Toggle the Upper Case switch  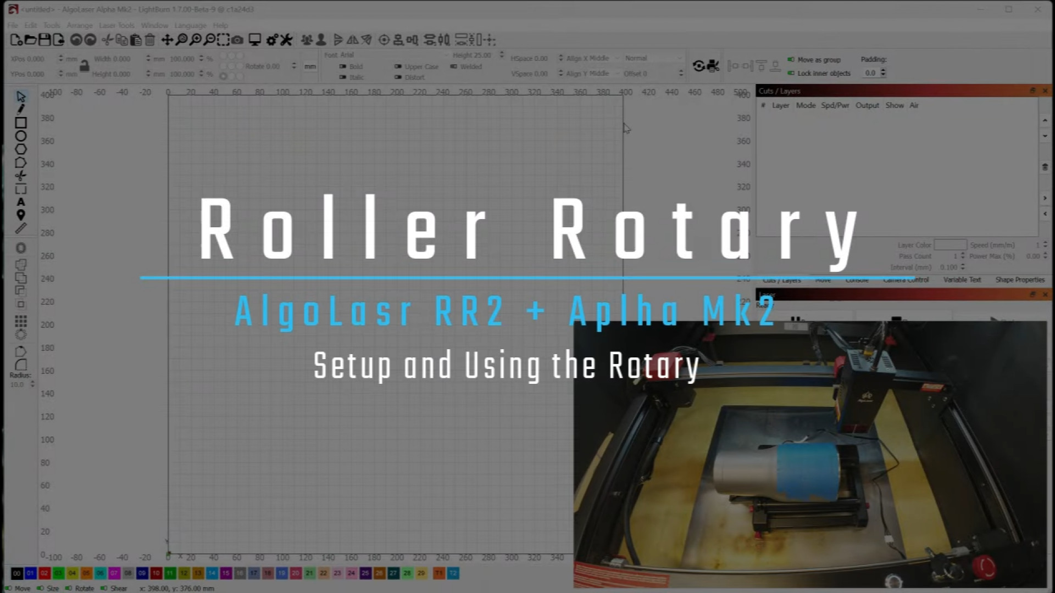398,66
